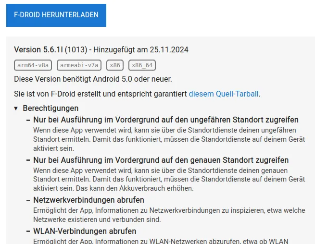Select the 'Netzwerkverbindungen abrufen' permission heading
315x244 pixels.
88,200
